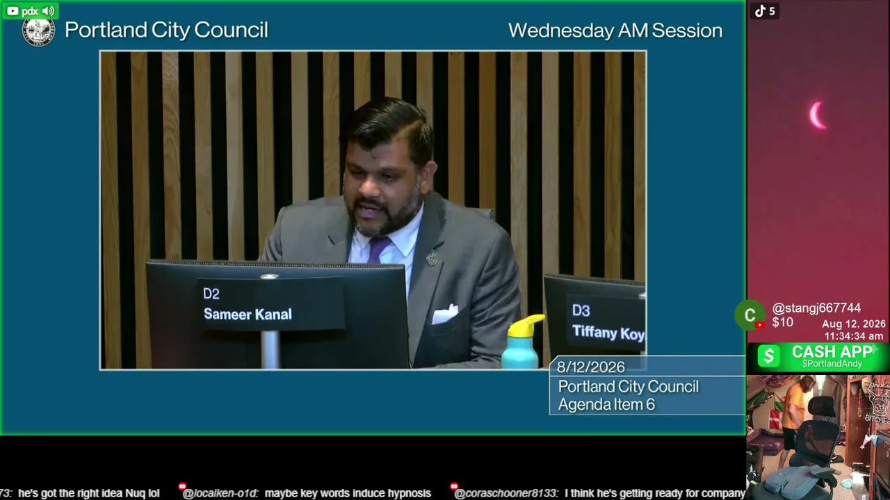This screenshot has width=890, height=500.
Task: Click the 'D2' district label
Action: [x=211, y=294]
